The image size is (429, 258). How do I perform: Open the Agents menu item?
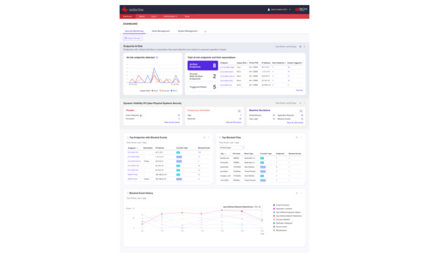[141, 17]
